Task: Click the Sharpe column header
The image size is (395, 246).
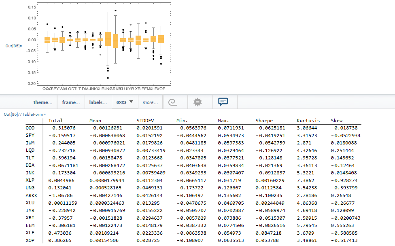Action: (264, 121)
